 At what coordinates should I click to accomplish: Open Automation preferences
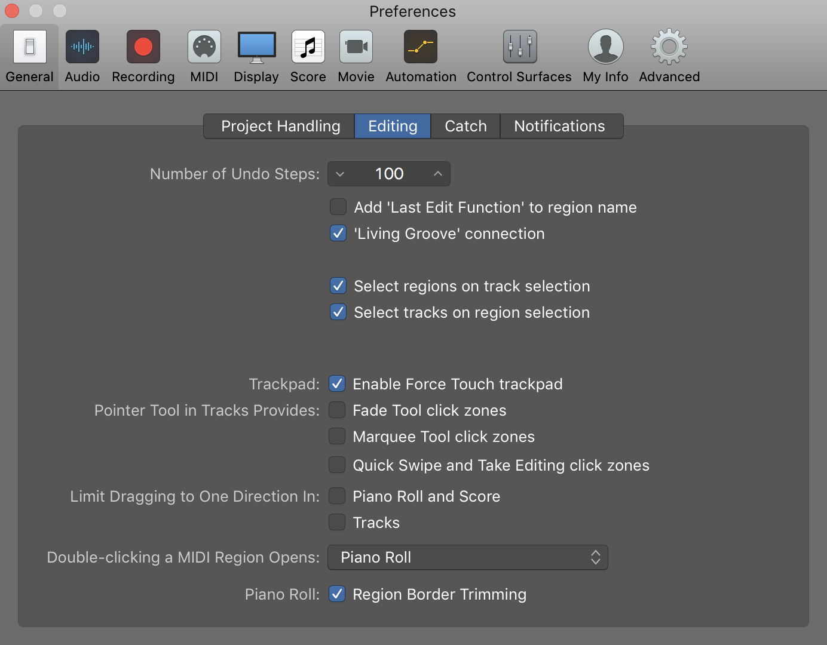click(421, 54)
